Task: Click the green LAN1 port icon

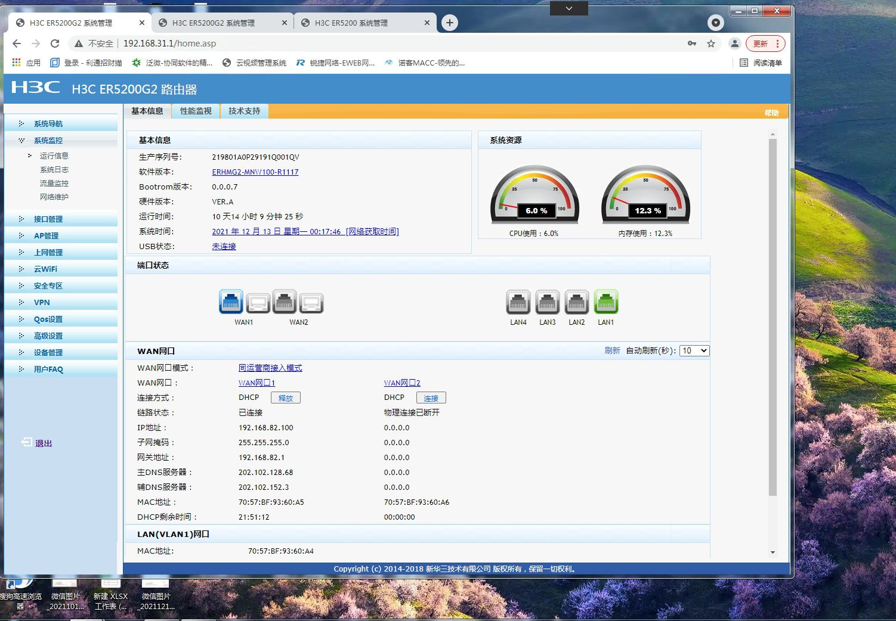Action: click(605, 302)
